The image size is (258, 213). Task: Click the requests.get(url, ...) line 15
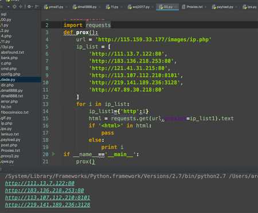[161, 118]
